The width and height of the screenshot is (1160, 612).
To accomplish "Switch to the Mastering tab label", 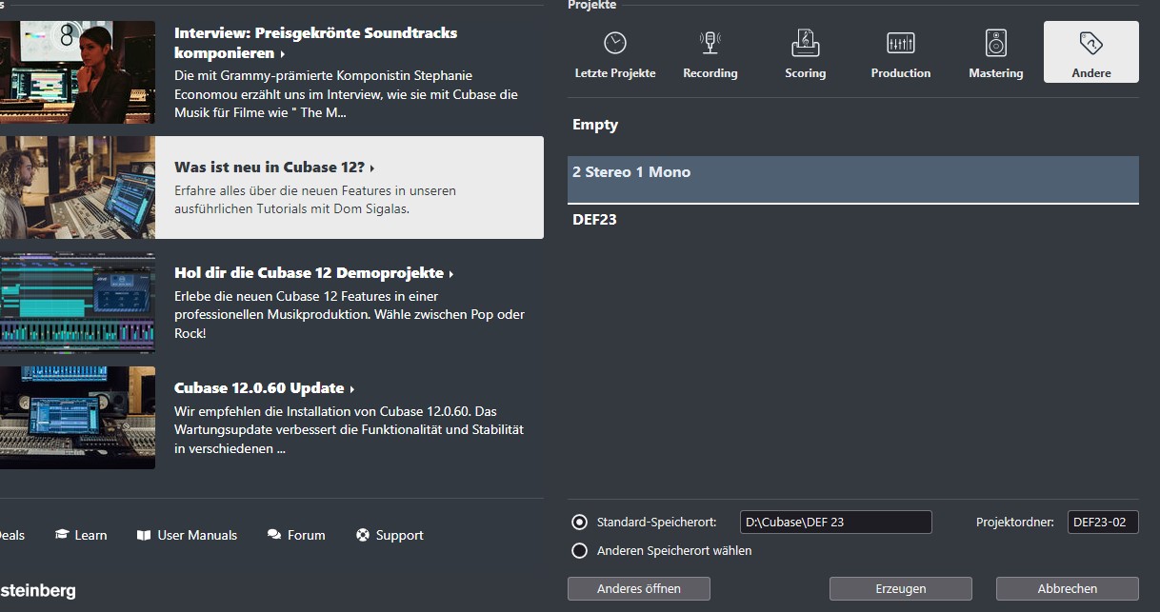I will click(x=996, y=73).
